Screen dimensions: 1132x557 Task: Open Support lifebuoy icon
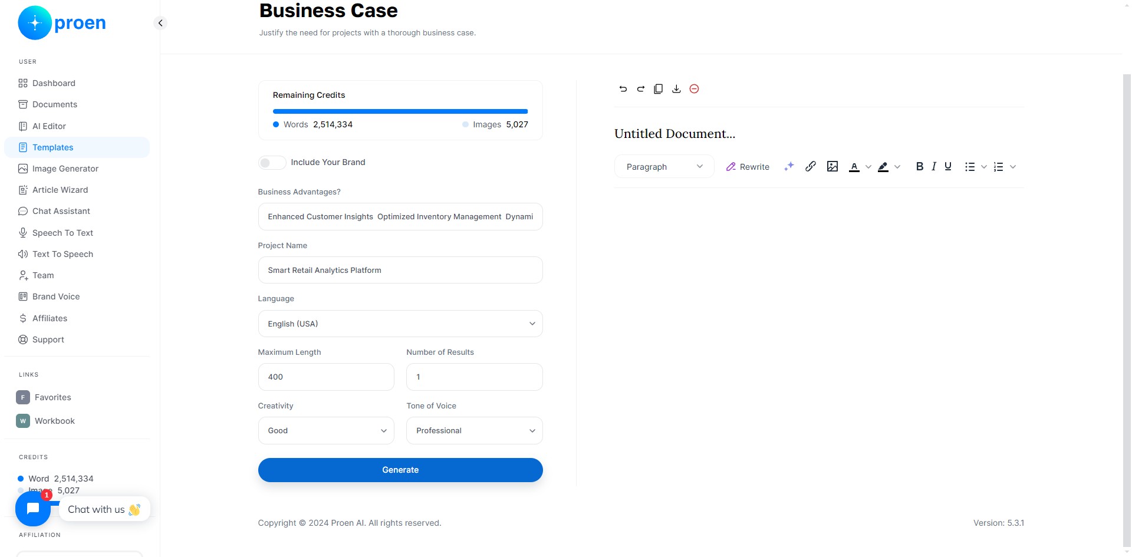[x=23, y=340]
